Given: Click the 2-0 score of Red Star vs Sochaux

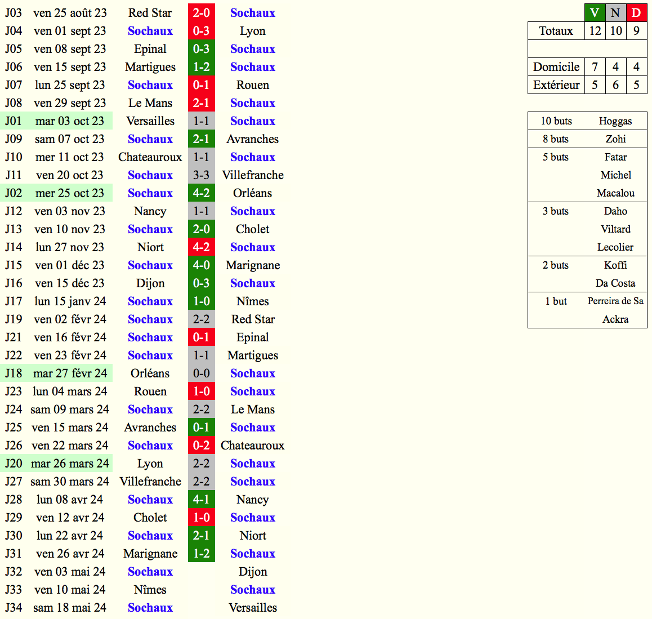Looking at the screenshot, I should click(x=201, y=13).
